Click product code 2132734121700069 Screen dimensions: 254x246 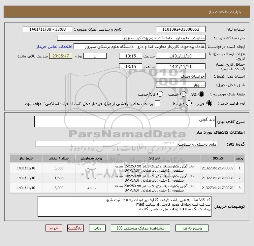coord(218,168)
